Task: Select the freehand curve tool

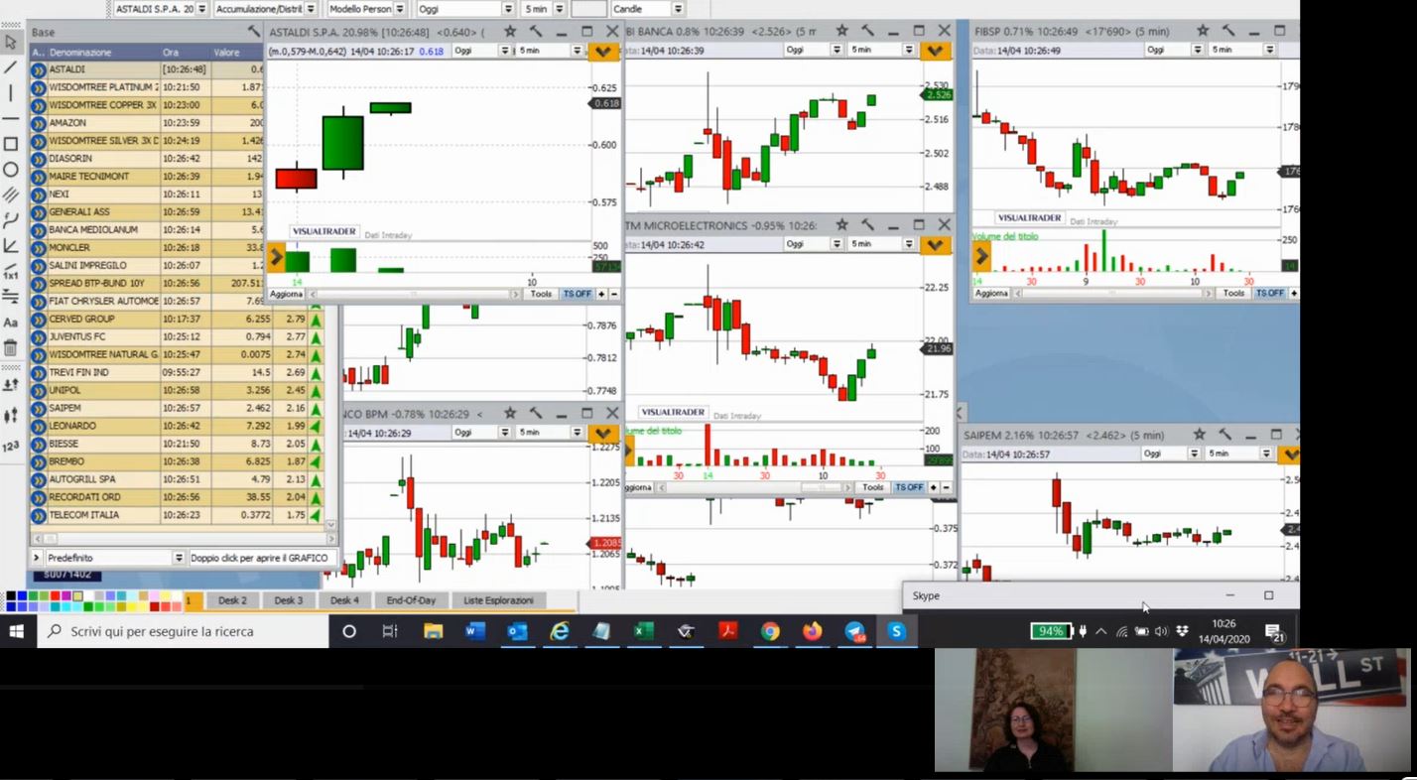Action: click(x=11, y=220)
